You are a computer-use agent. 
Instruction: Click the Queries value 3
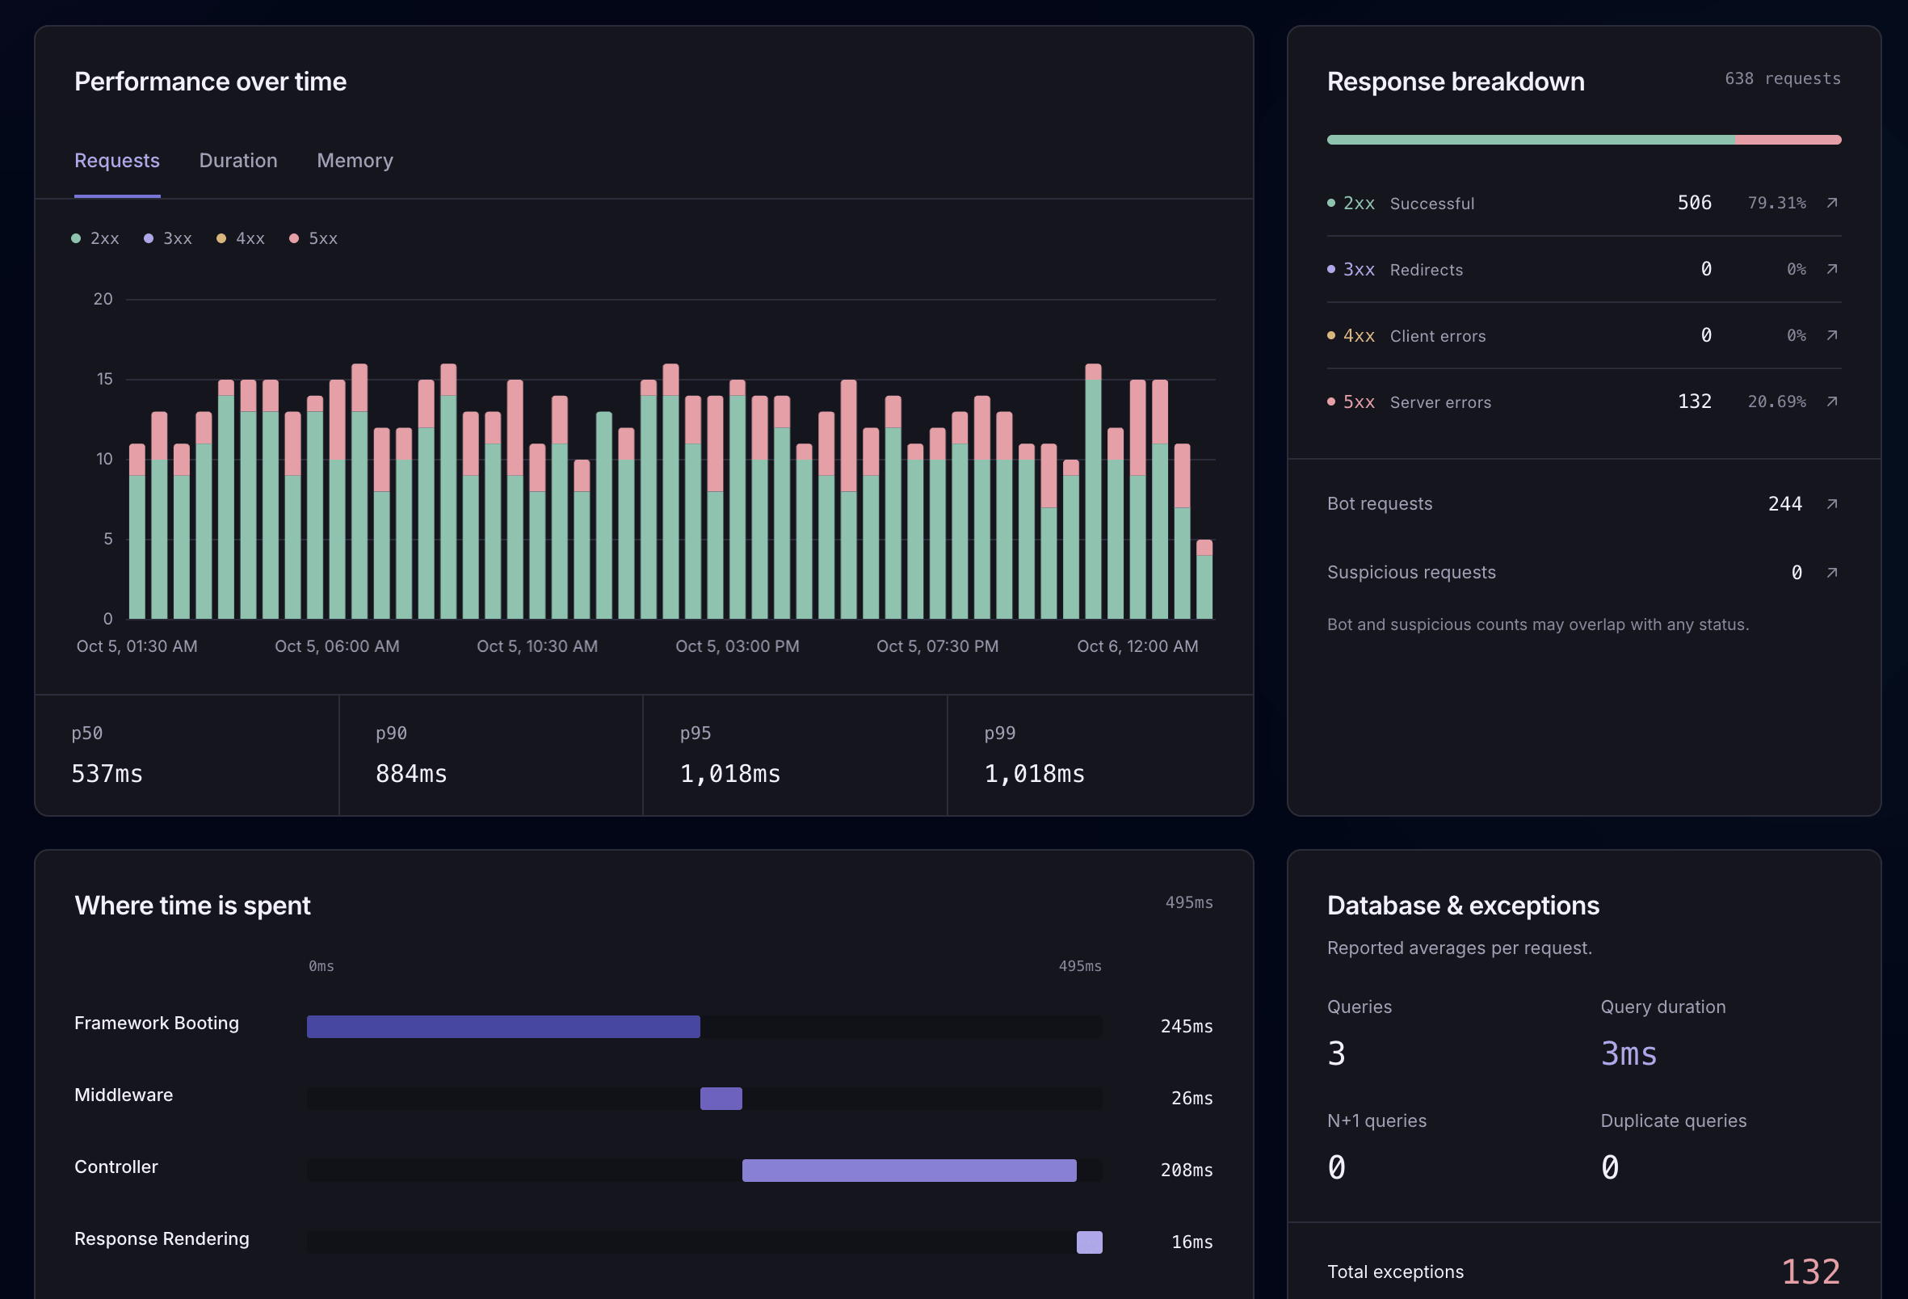tap(1337, 1053)
